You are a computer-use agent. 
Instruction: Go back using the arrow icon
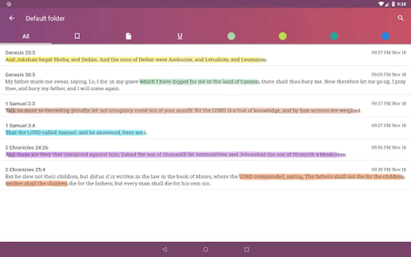(12, 18)
